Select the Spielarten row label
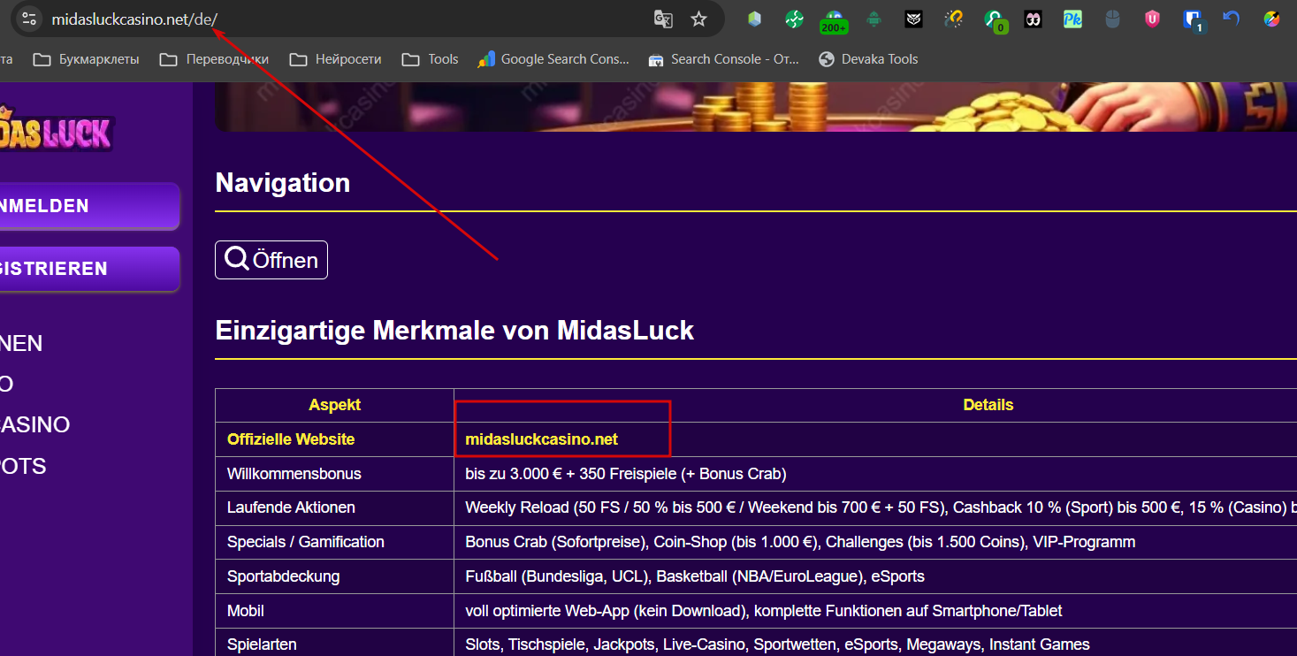1297x656 pixels. coord(262,645)
